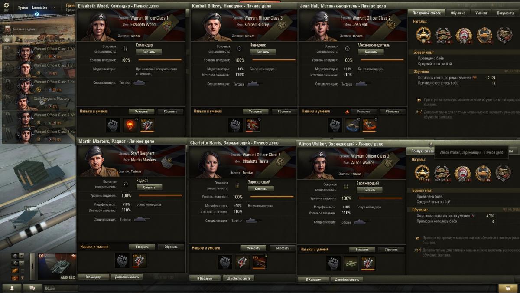Click Kimball Bilbrey's Repair skill icon
The height and width of the screenshot is (293, 520).
[253, 125]
